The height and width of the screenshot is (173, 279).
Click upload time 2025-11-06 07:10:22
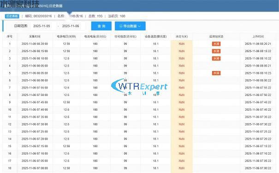(258, 154)
